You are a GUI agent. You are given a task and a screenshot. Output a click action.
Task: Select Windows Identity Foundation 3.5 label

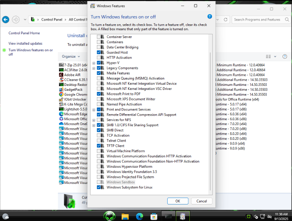[132, 172]
